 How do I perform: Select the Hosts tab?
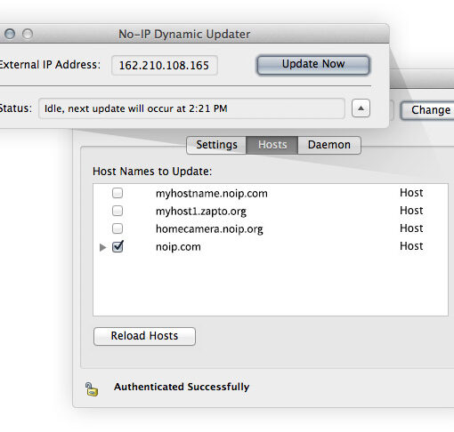click(x=272, y=145)
